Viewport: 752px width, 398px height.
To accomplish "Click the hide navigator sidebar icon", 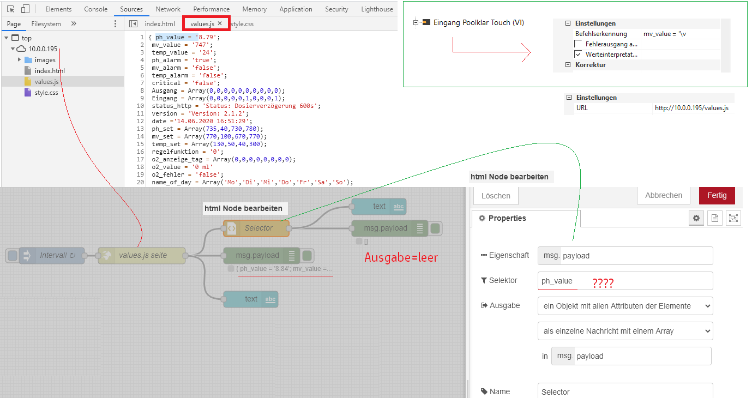I will coord(133,24).
